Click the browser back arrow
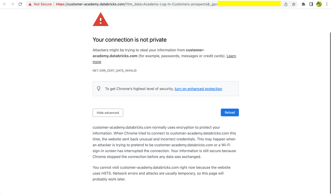 [5, 4]
